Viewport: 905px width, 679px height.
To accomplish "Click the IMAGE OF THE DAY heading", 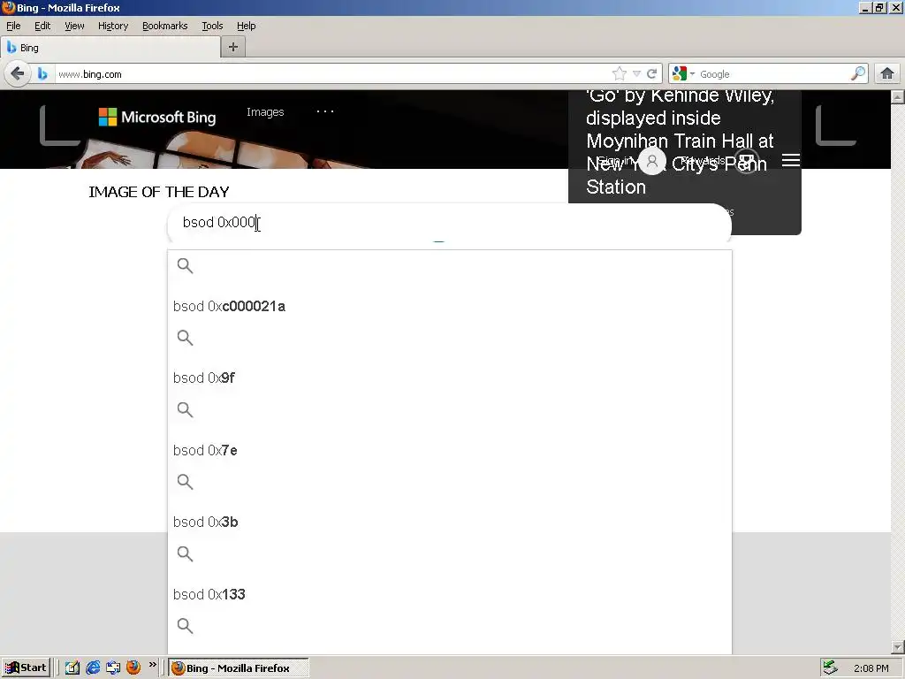I will [x=159, y=192].
